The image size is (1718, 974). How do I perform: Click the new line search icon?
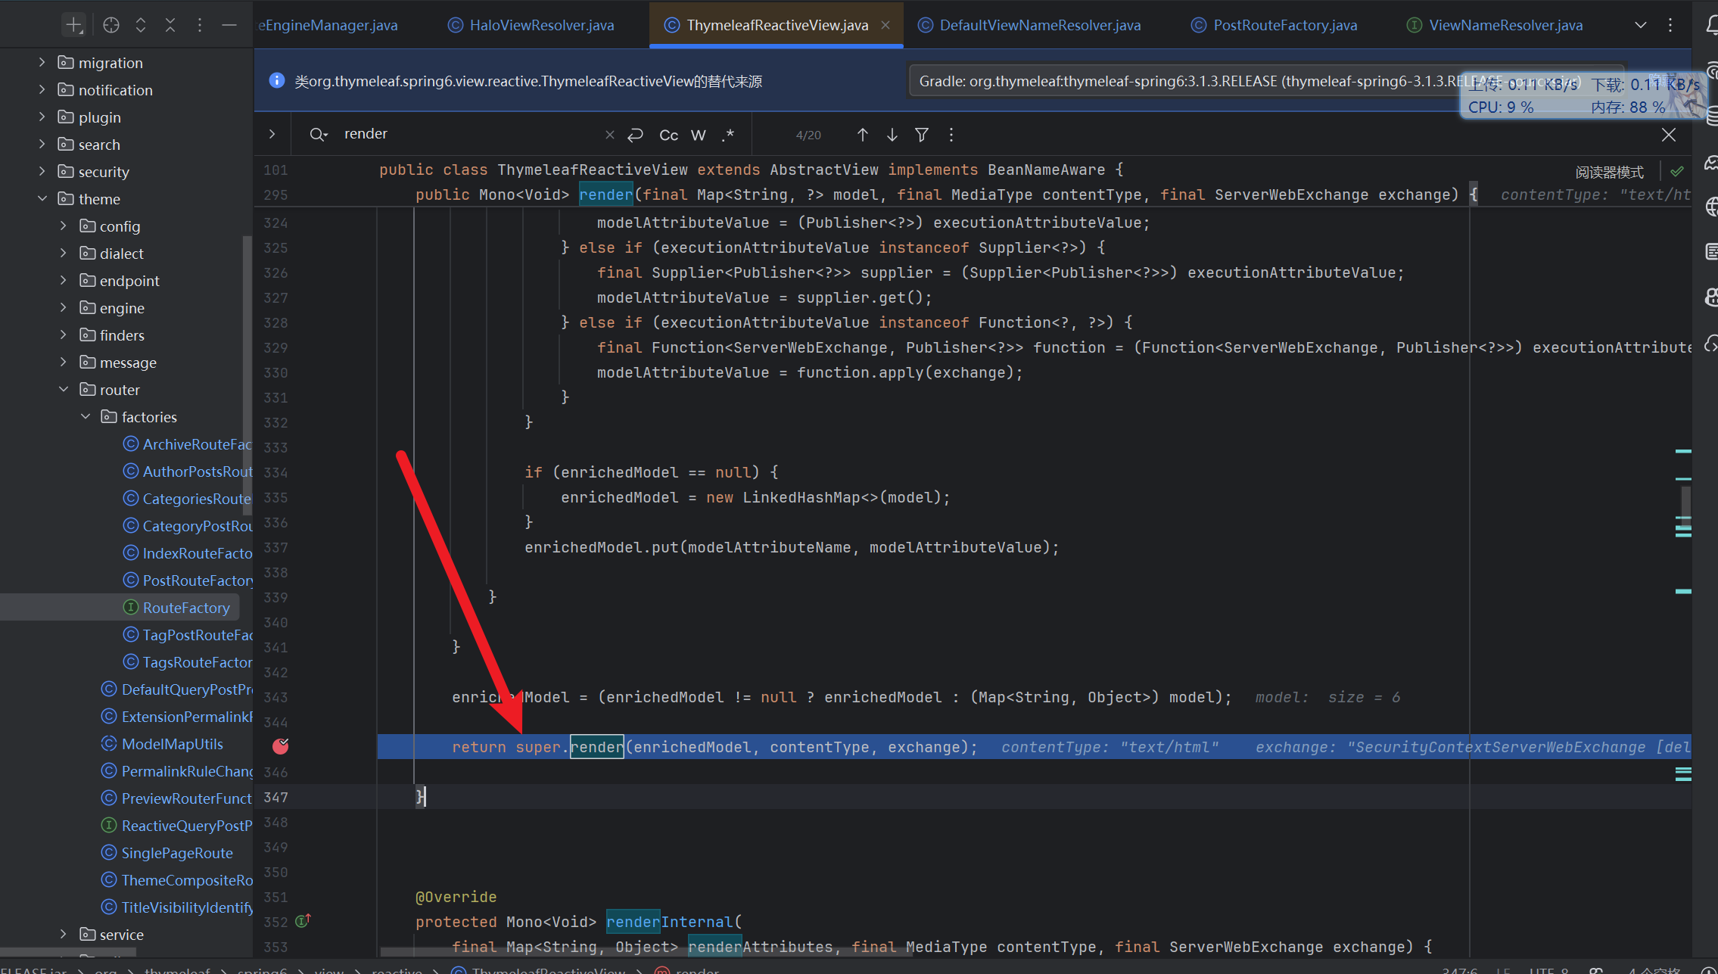635,135
